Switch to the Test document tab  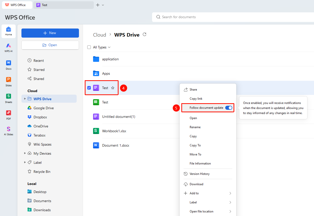pyautogui.click(x=64, y=5)
